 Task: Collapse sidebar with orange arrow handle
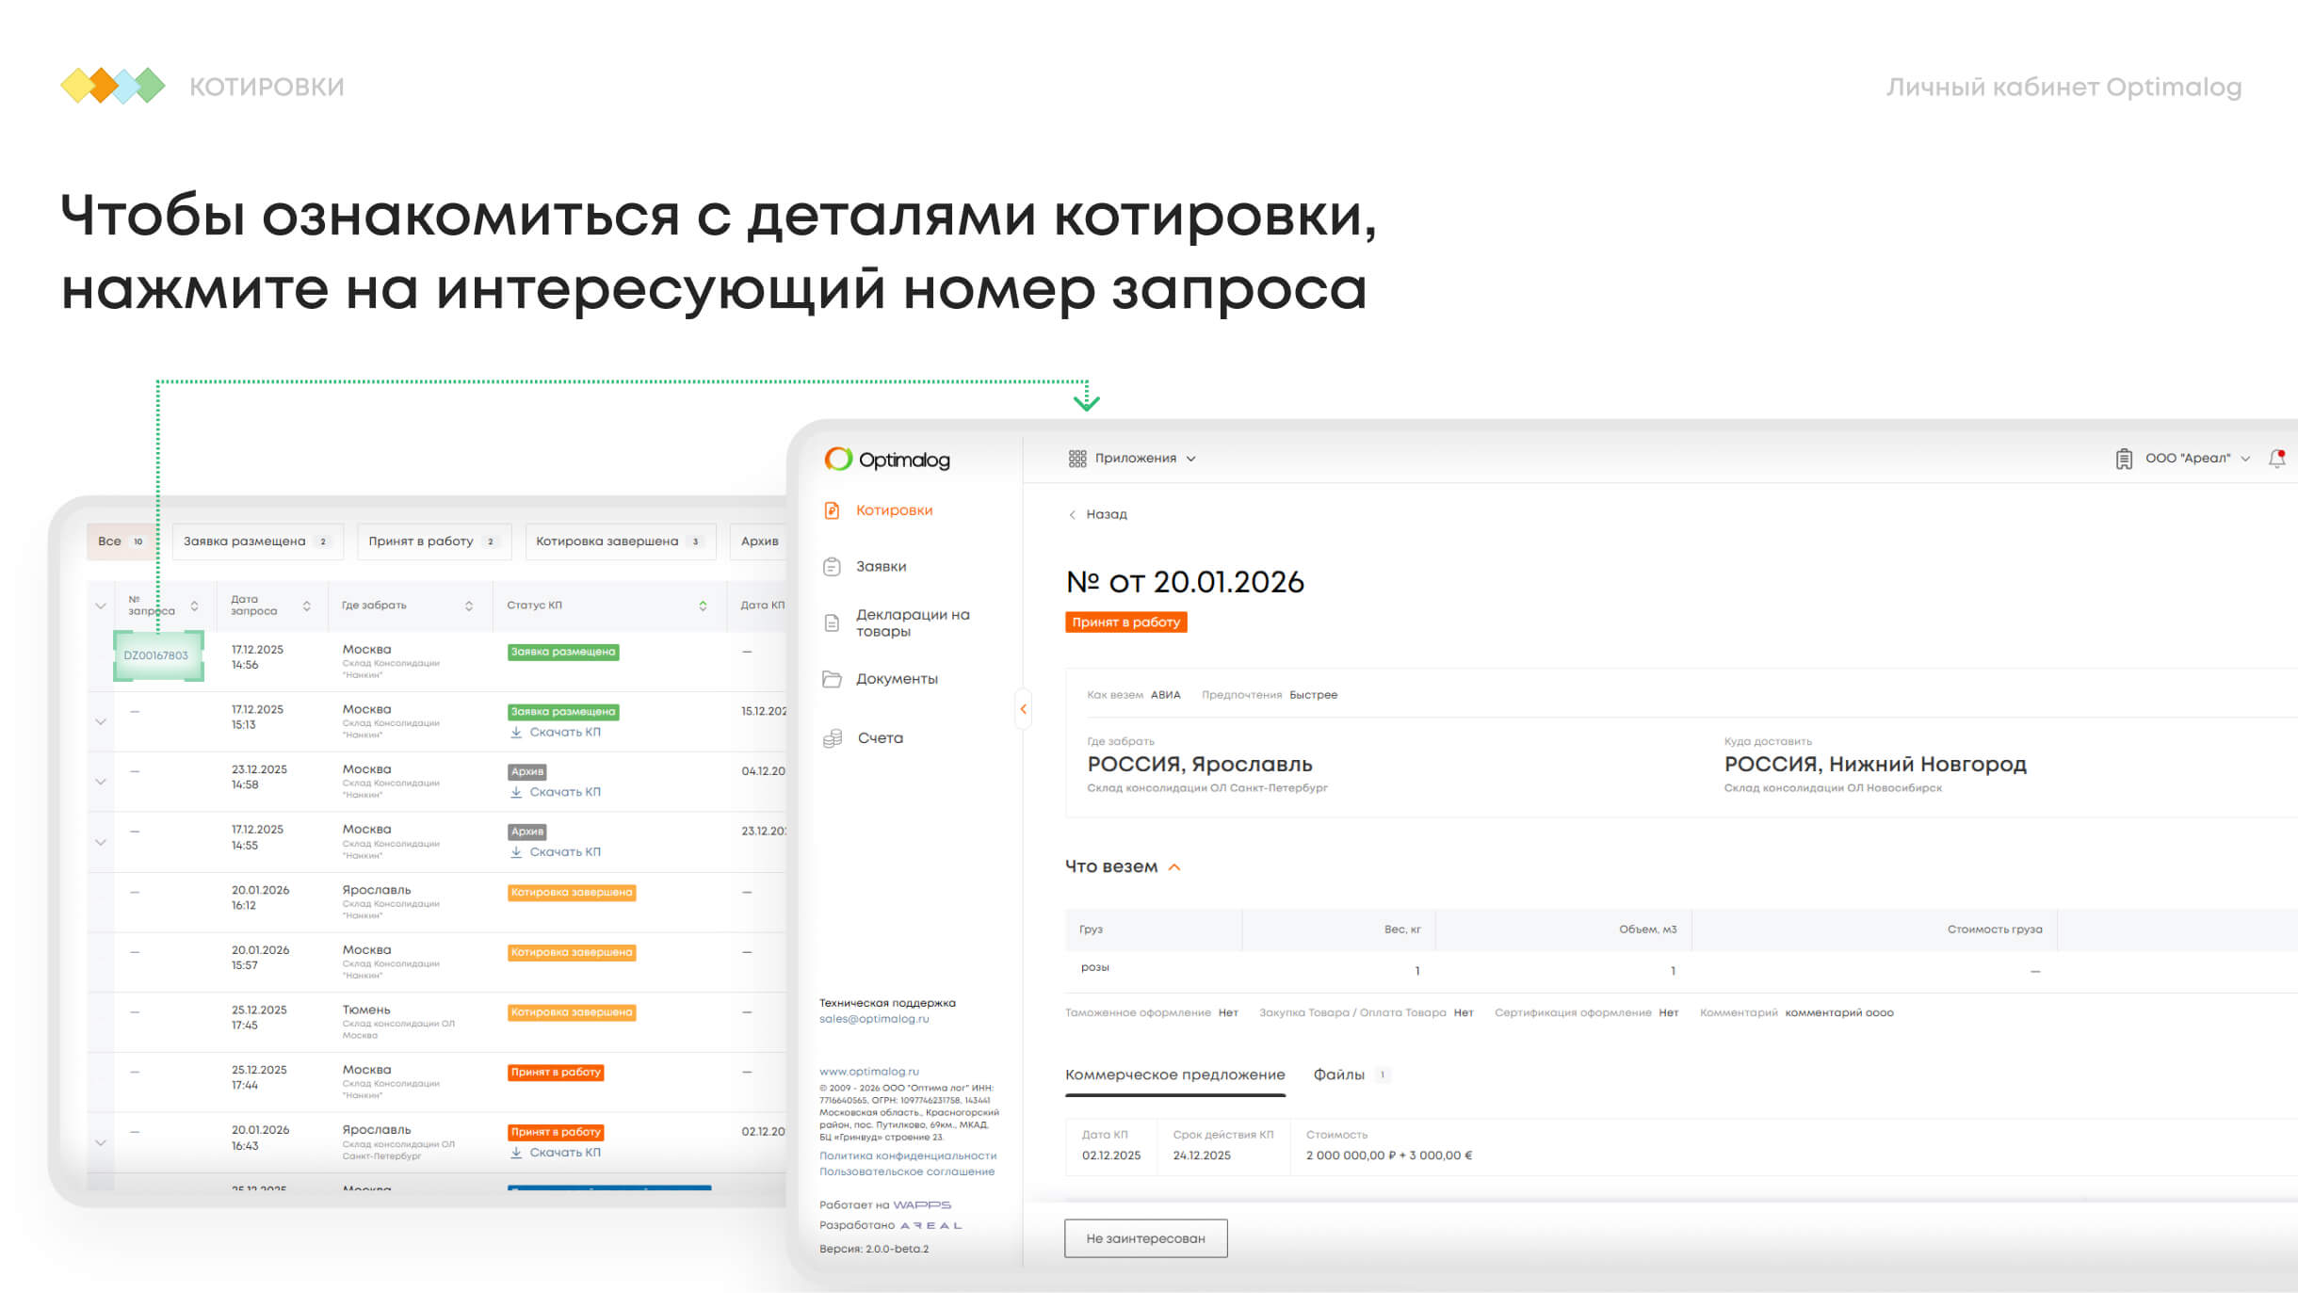(x=1023, y=709)
